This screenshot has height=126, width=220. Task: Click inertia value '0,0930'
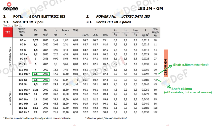pyautogui.click(x=145, y=112)
